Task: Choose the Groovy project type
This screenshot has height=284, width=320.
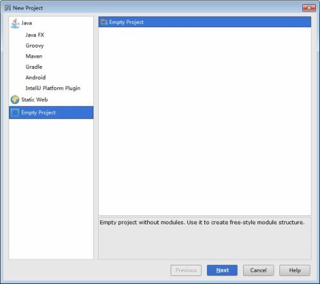Action: point(51,45)
